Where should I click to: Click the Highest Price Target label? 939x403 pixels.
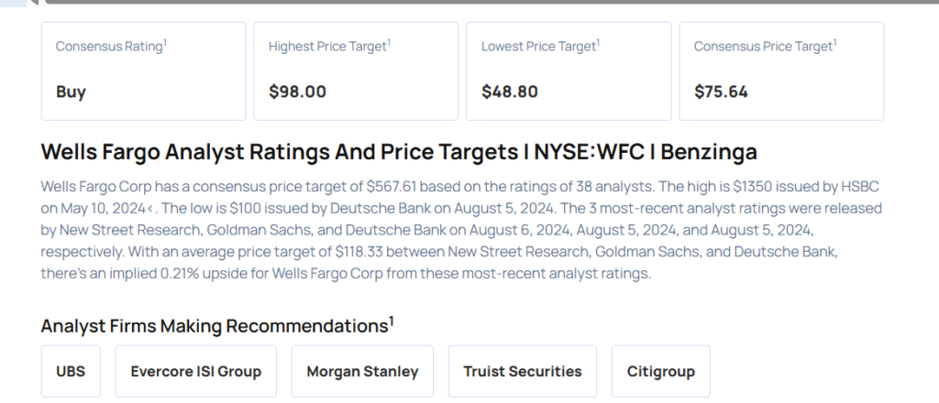[x=326, y=46]
